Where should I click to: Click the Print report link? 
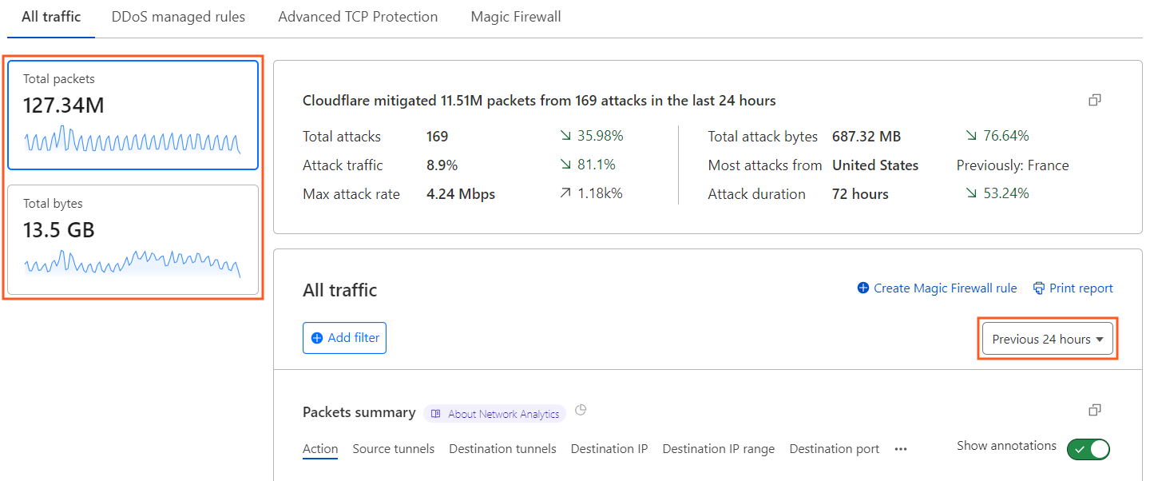(x=1081, y=288)
